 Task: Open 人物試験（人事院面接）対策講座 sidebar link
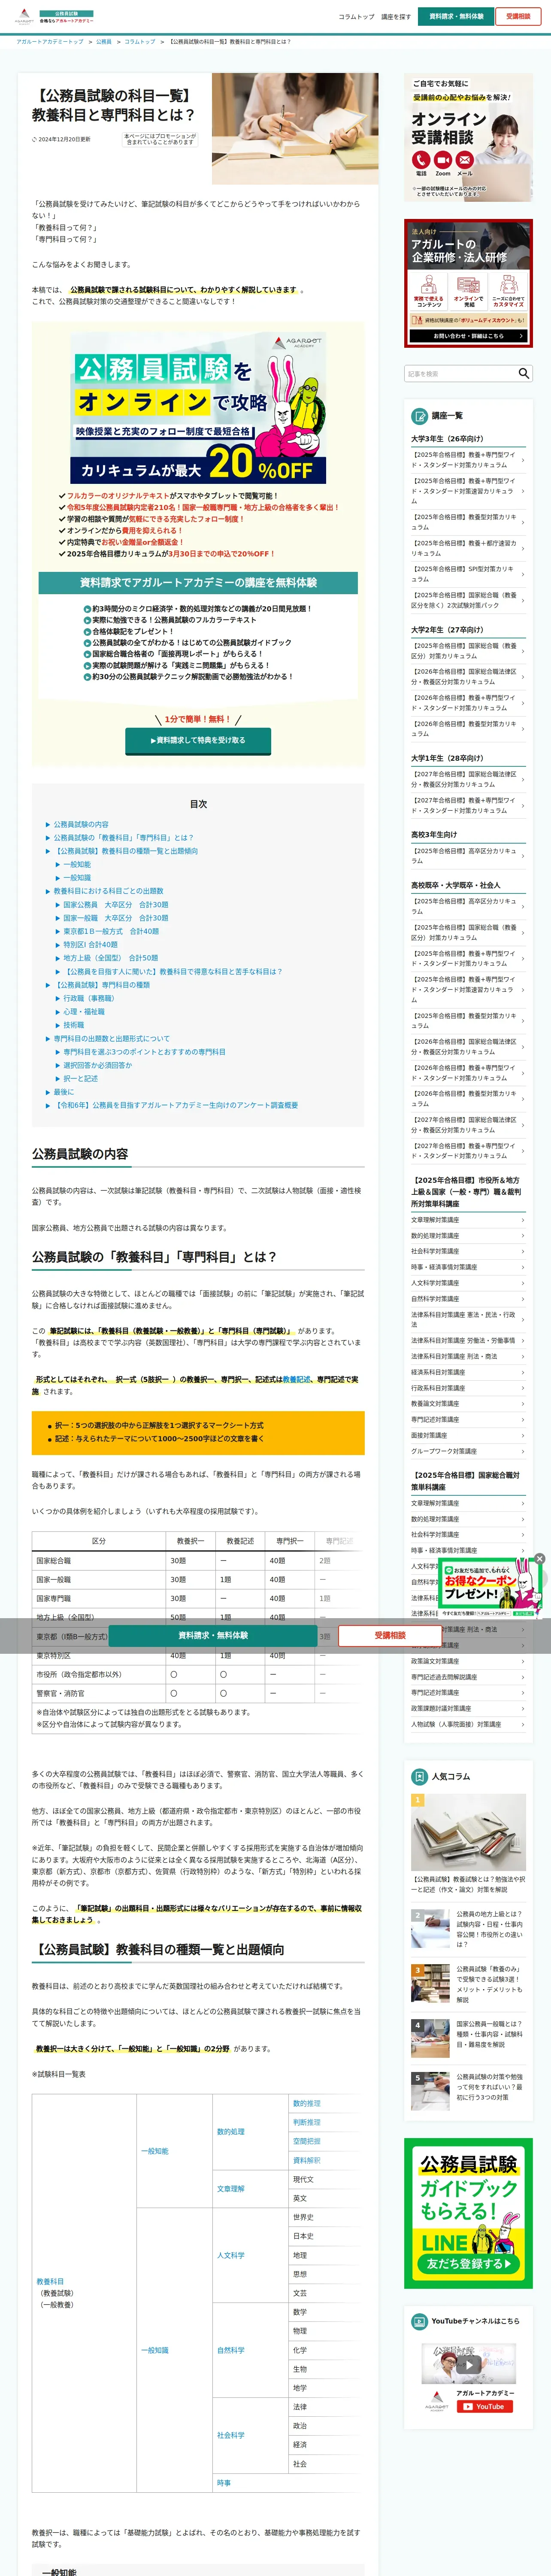click(x=468, y=1724)
